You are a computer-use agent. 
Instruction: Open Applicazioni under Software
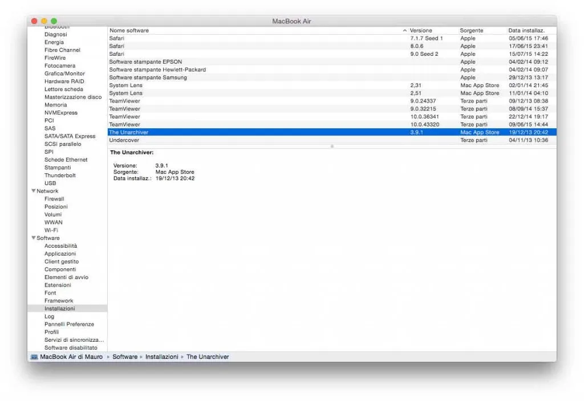[x=60, y=253]
